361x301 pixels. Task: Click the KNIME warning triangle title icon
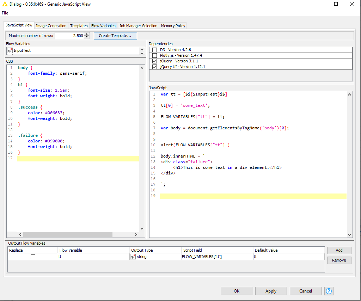click(5, 4)
